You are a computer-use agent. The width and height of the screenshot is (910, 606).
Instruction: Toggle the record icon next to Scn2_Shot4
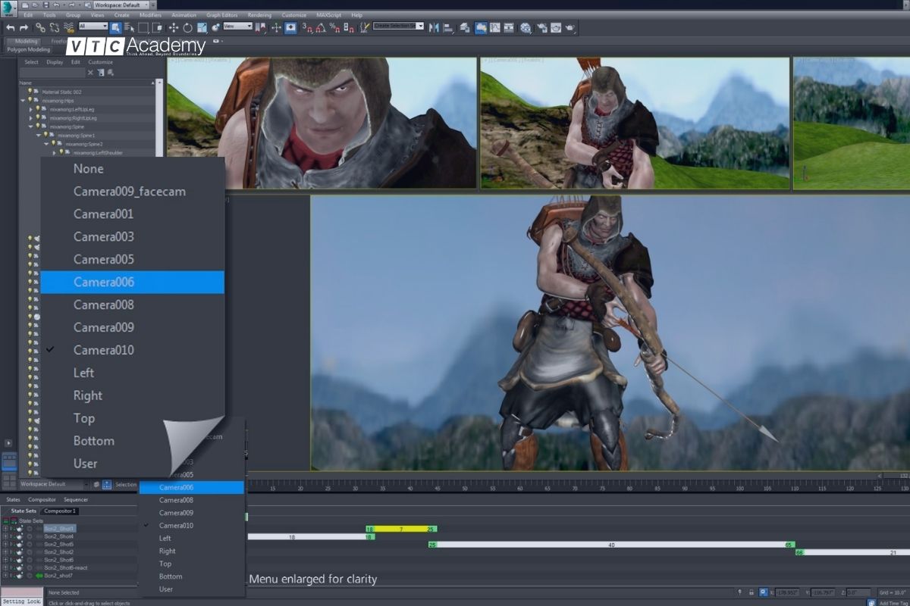29,536
